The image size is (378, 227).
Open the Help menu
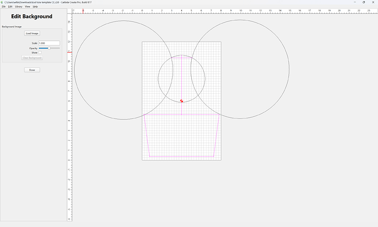35,7
